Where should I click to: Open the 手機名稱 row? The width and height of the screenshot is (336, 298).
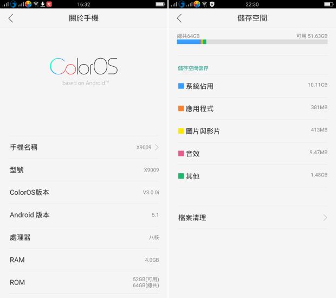tap(83, 147)
